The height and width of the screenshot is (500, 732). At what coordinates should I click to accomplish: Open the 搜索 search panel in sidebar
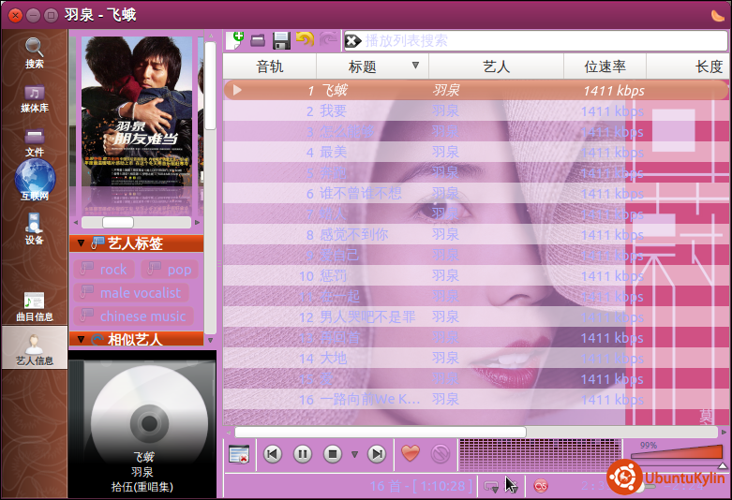(34, 52)
